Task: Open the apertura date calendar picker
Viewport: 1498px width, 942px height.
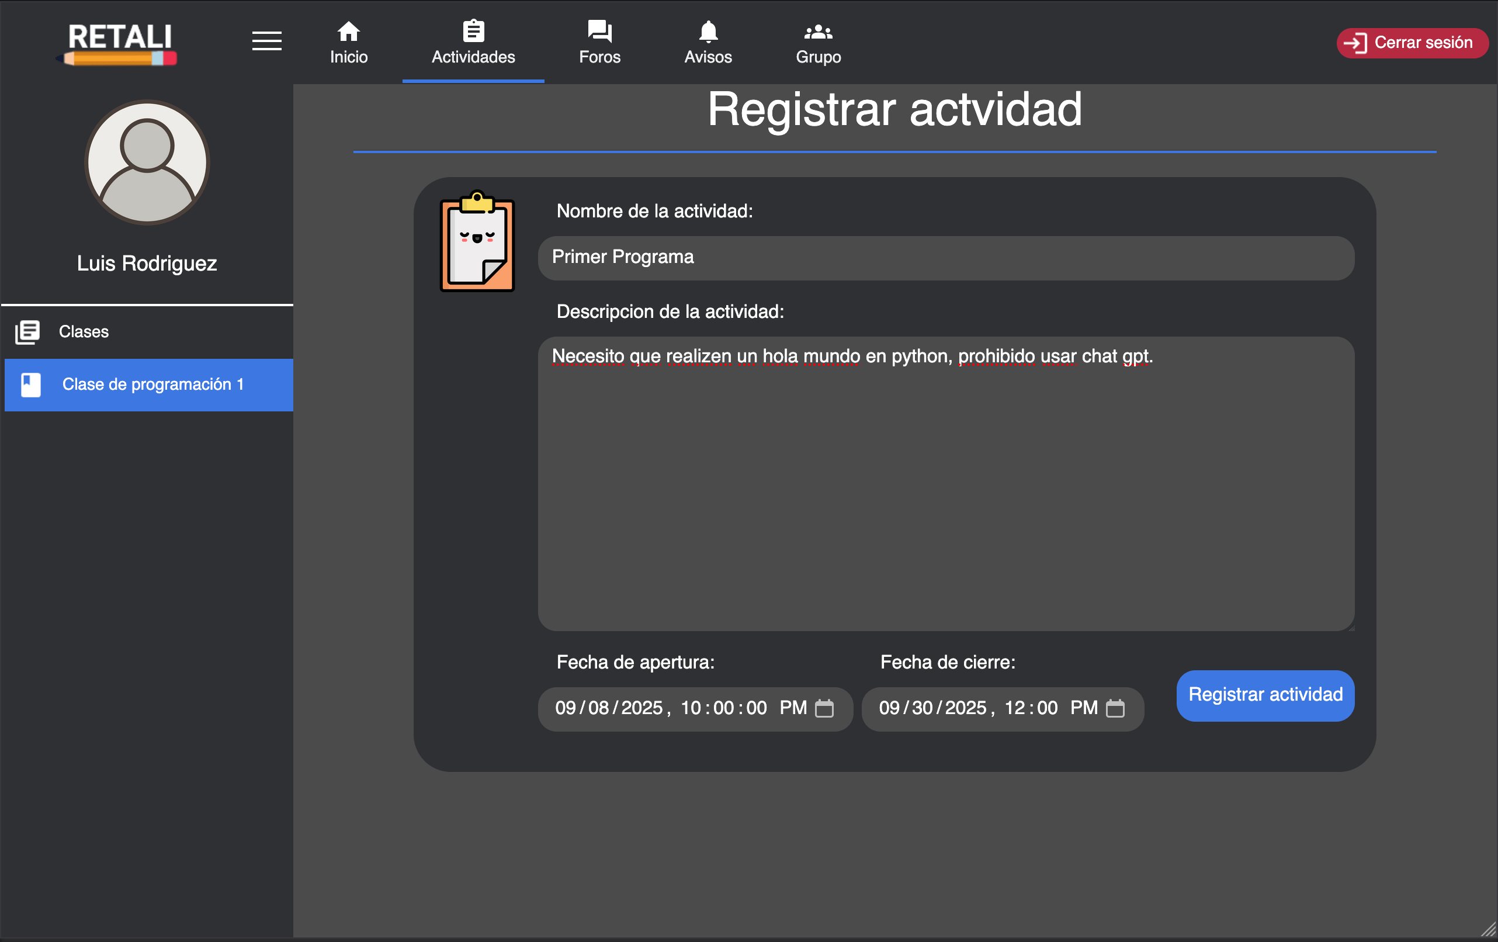Action: click(x=824, y=709)
